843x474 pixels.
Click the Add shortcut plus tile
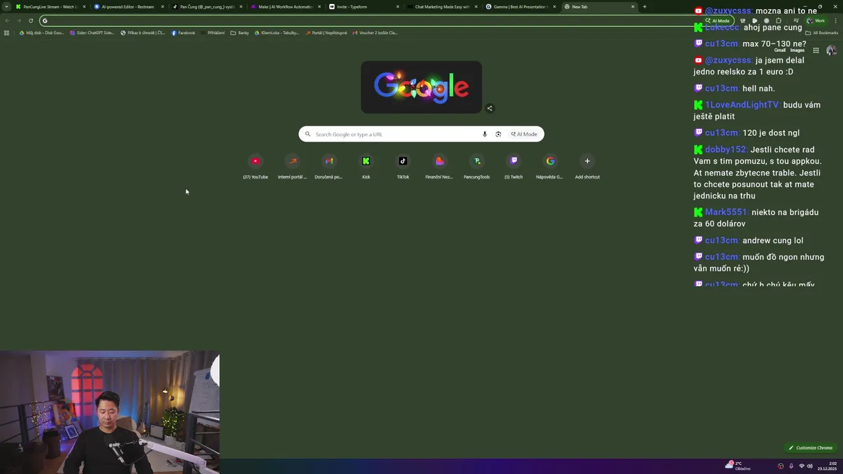tap(587, 167)
